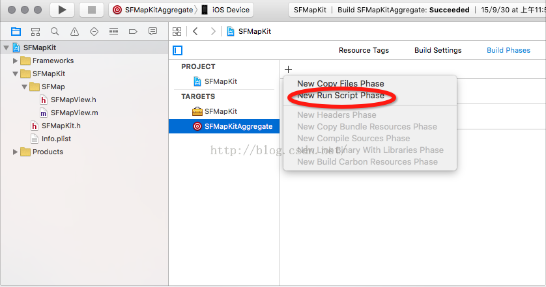
Task: Click the add build phase plus button
Action: (289, 69)
